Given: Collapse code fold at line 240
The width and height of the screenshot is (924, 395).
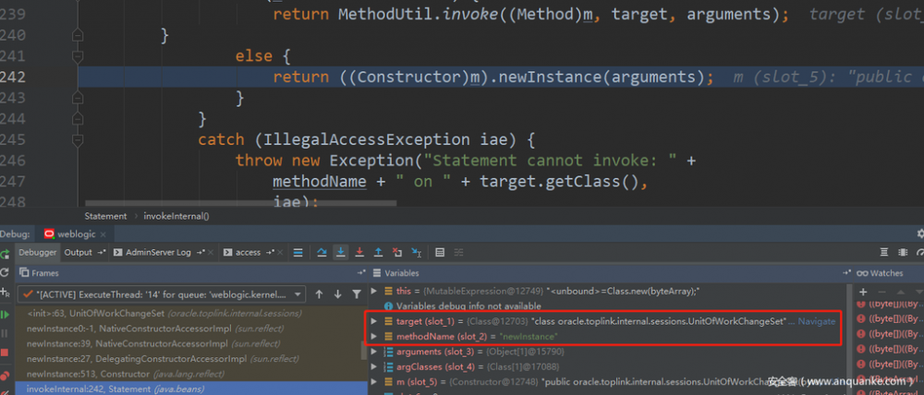Looking at the screenshot, I should click(78, 36).
